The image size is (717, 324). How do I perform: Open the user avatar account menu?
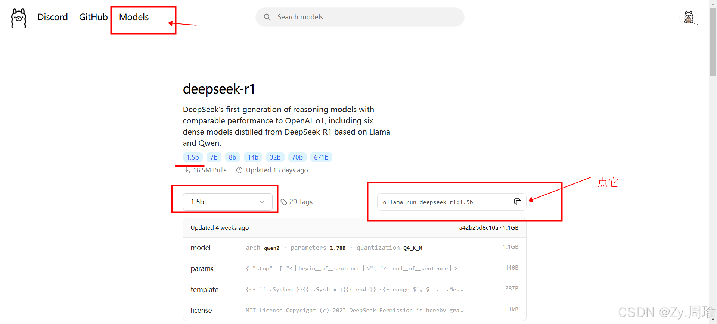pyautogui.click(x=689, y=17)
